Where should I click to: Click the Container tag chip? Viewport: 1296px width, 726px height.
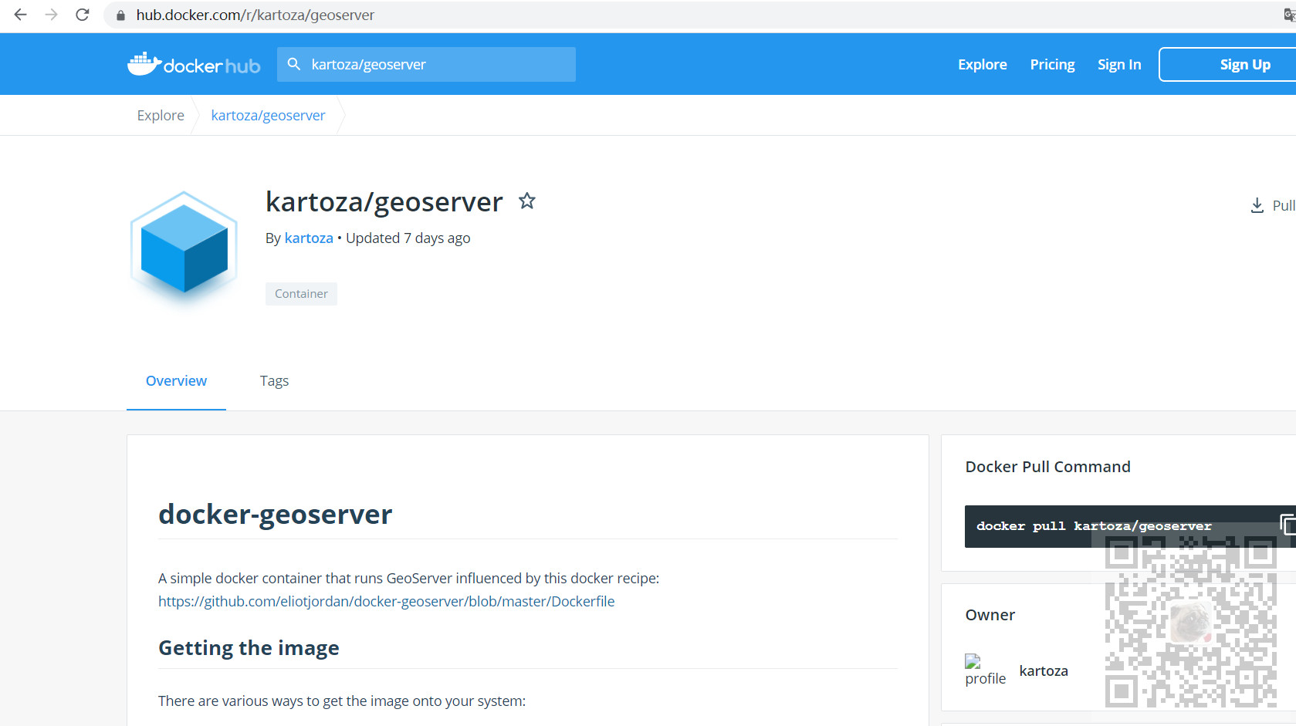[x=301, y=294]
